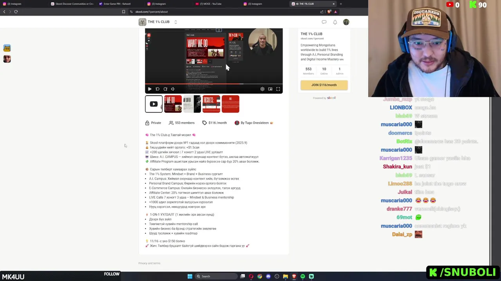Open File Explorer from the taskbar
The height and width of the screenshot is (281, 501).
(x=285, y=276)
